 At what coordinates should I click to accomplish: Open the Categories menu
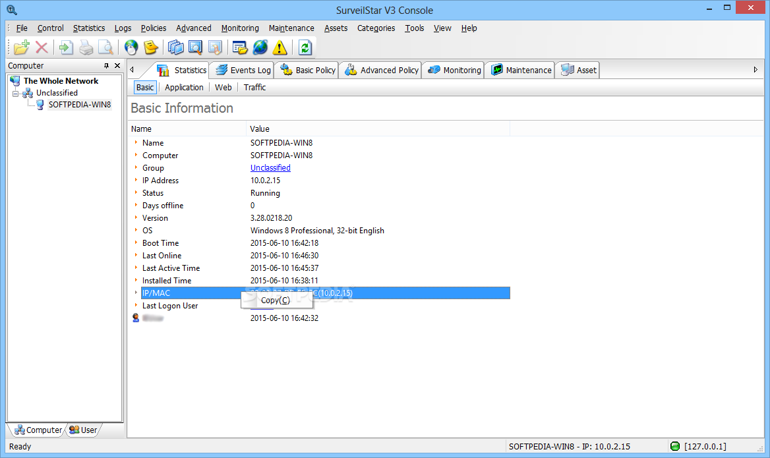pos(376,28)
